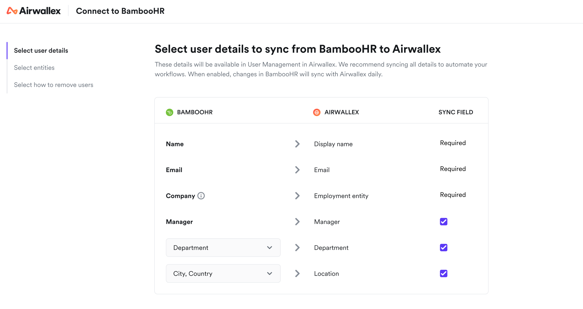Click the Airwallex logo in the header
The height and width of the screenshot is (309, 583).
pyautogui.click(x=34, y=11)
